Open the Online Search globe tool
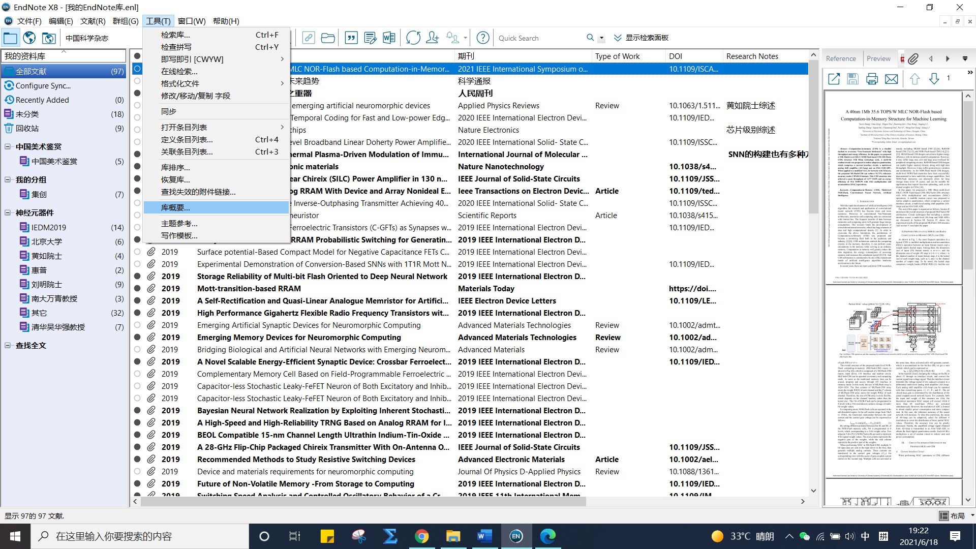Image resolution: width=976 pixels, height=549 pixels. click(29, 38)
